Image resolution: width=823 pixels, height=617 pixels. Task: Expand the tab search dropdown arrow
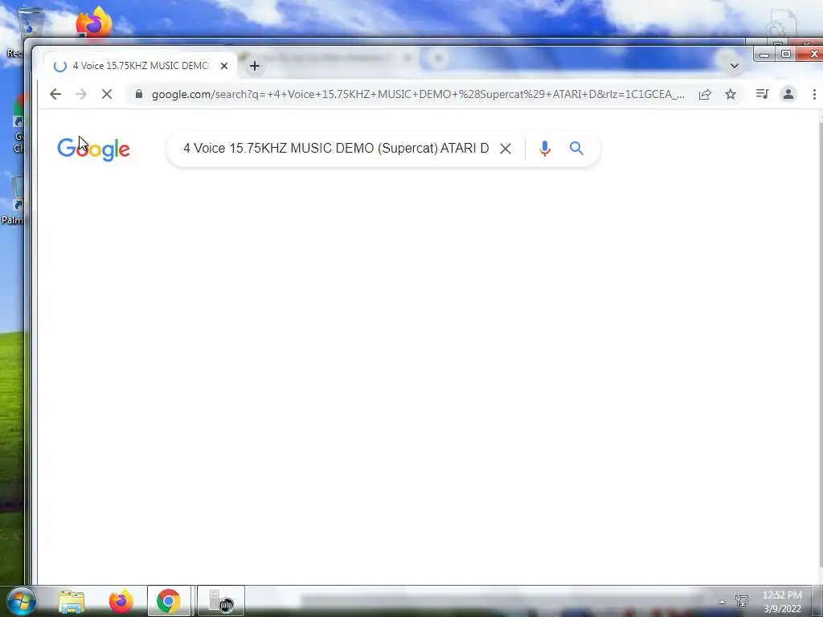[735, 66]
